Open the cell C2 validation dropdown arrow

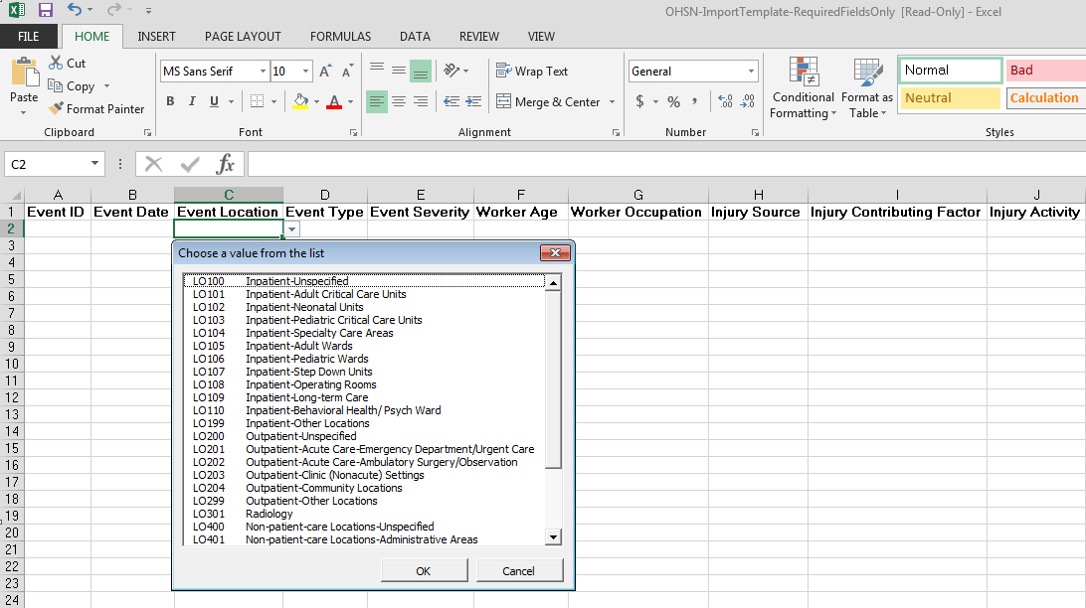(291, 229)
